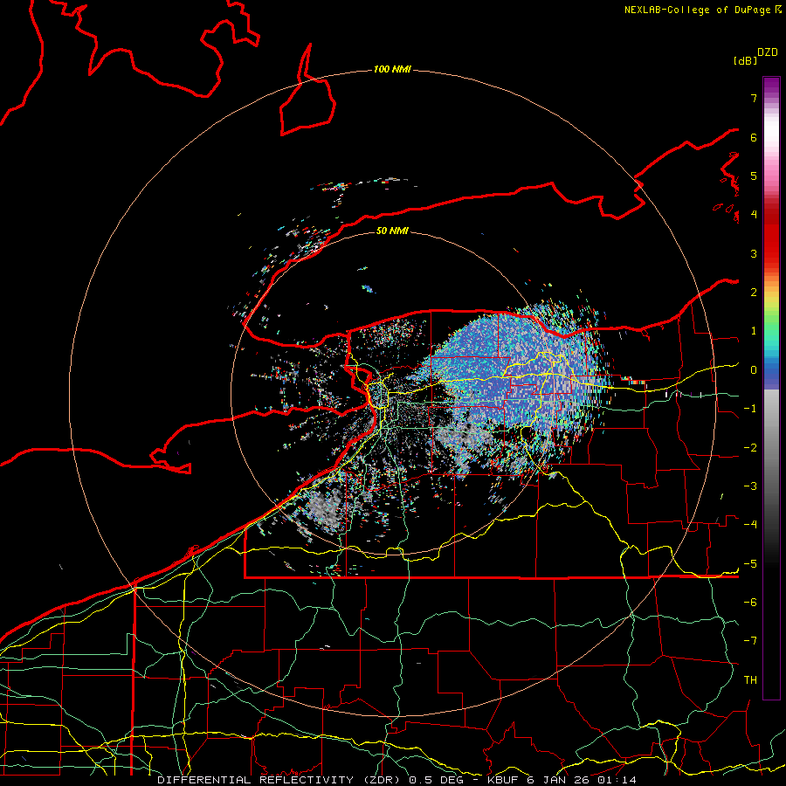The width and height of the screenshot is (786, 786).
Task: Click the Differential Reflectivity caption at bottom
Action: [397, 780]
